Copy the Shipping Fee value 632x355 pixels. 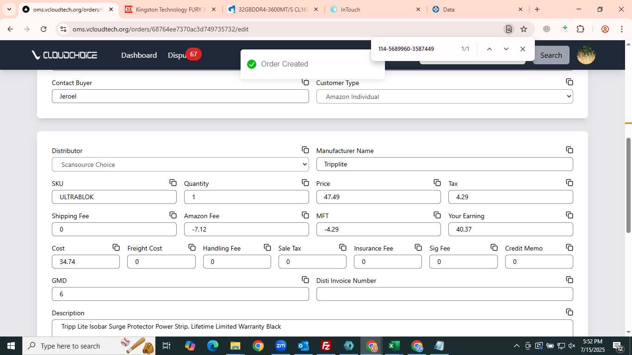(173, 215)
